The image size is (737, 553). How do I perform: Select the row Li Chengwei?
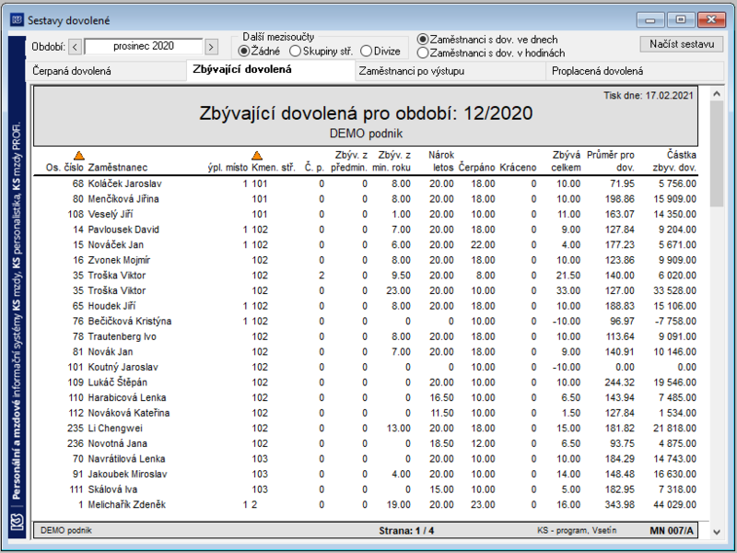pos(366,429)
